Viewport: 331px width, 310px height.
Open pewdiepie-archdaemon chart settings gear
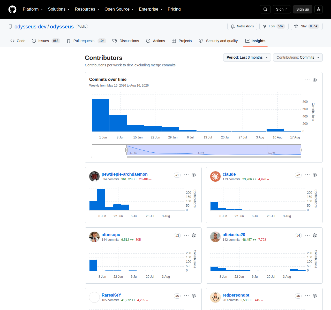[194, 175]
